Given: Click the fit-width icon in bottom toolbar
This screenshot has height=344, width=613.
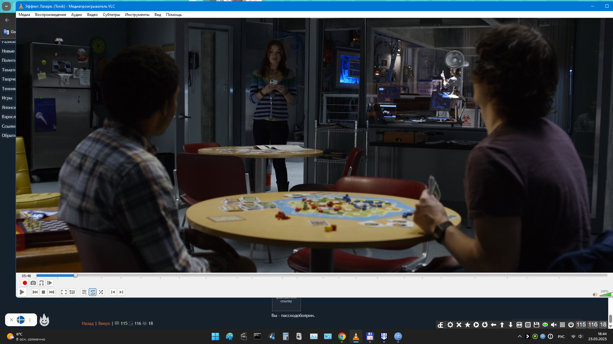Looking at the screenshot, I should 519,325.
